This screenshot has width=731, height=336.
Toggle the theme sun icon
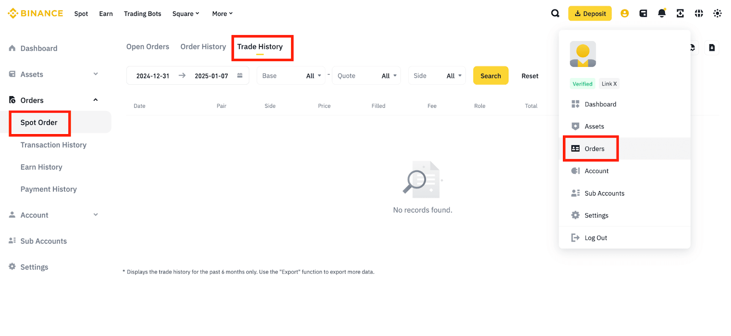click(717, 13)
